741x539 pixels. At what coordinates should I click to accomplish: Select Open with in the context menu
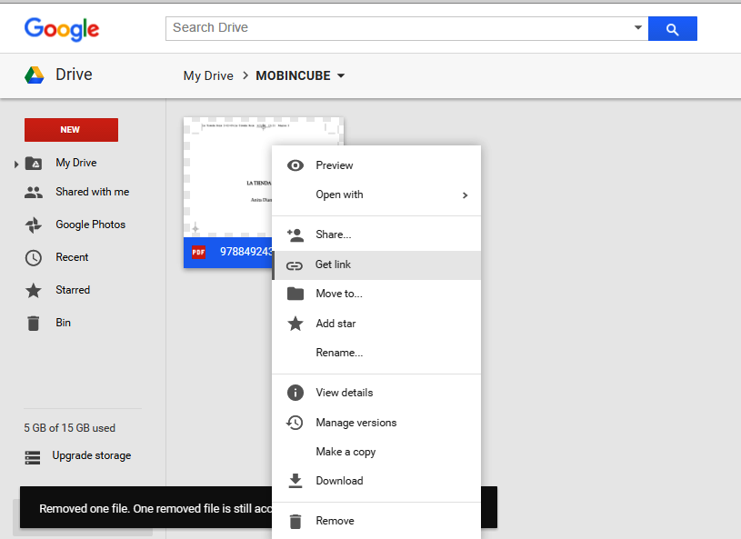point(376,195)
